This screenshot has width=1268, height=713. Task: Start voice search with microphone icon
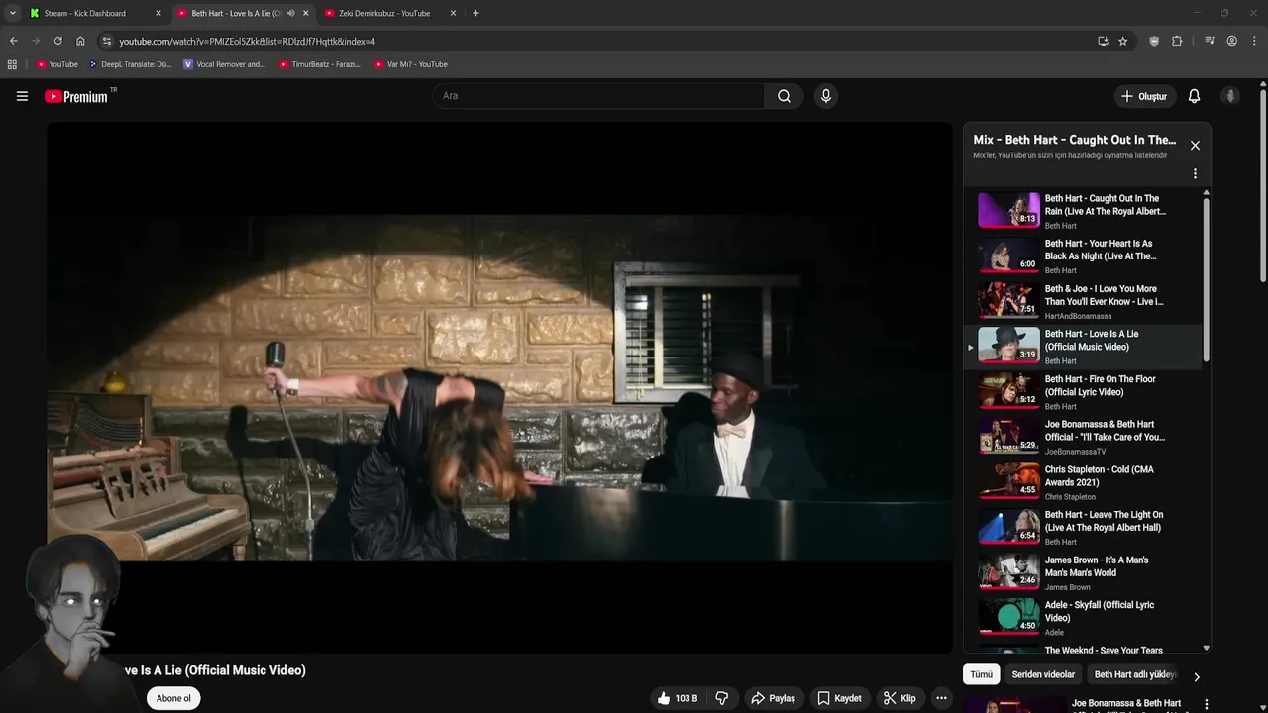pos(826,96)
